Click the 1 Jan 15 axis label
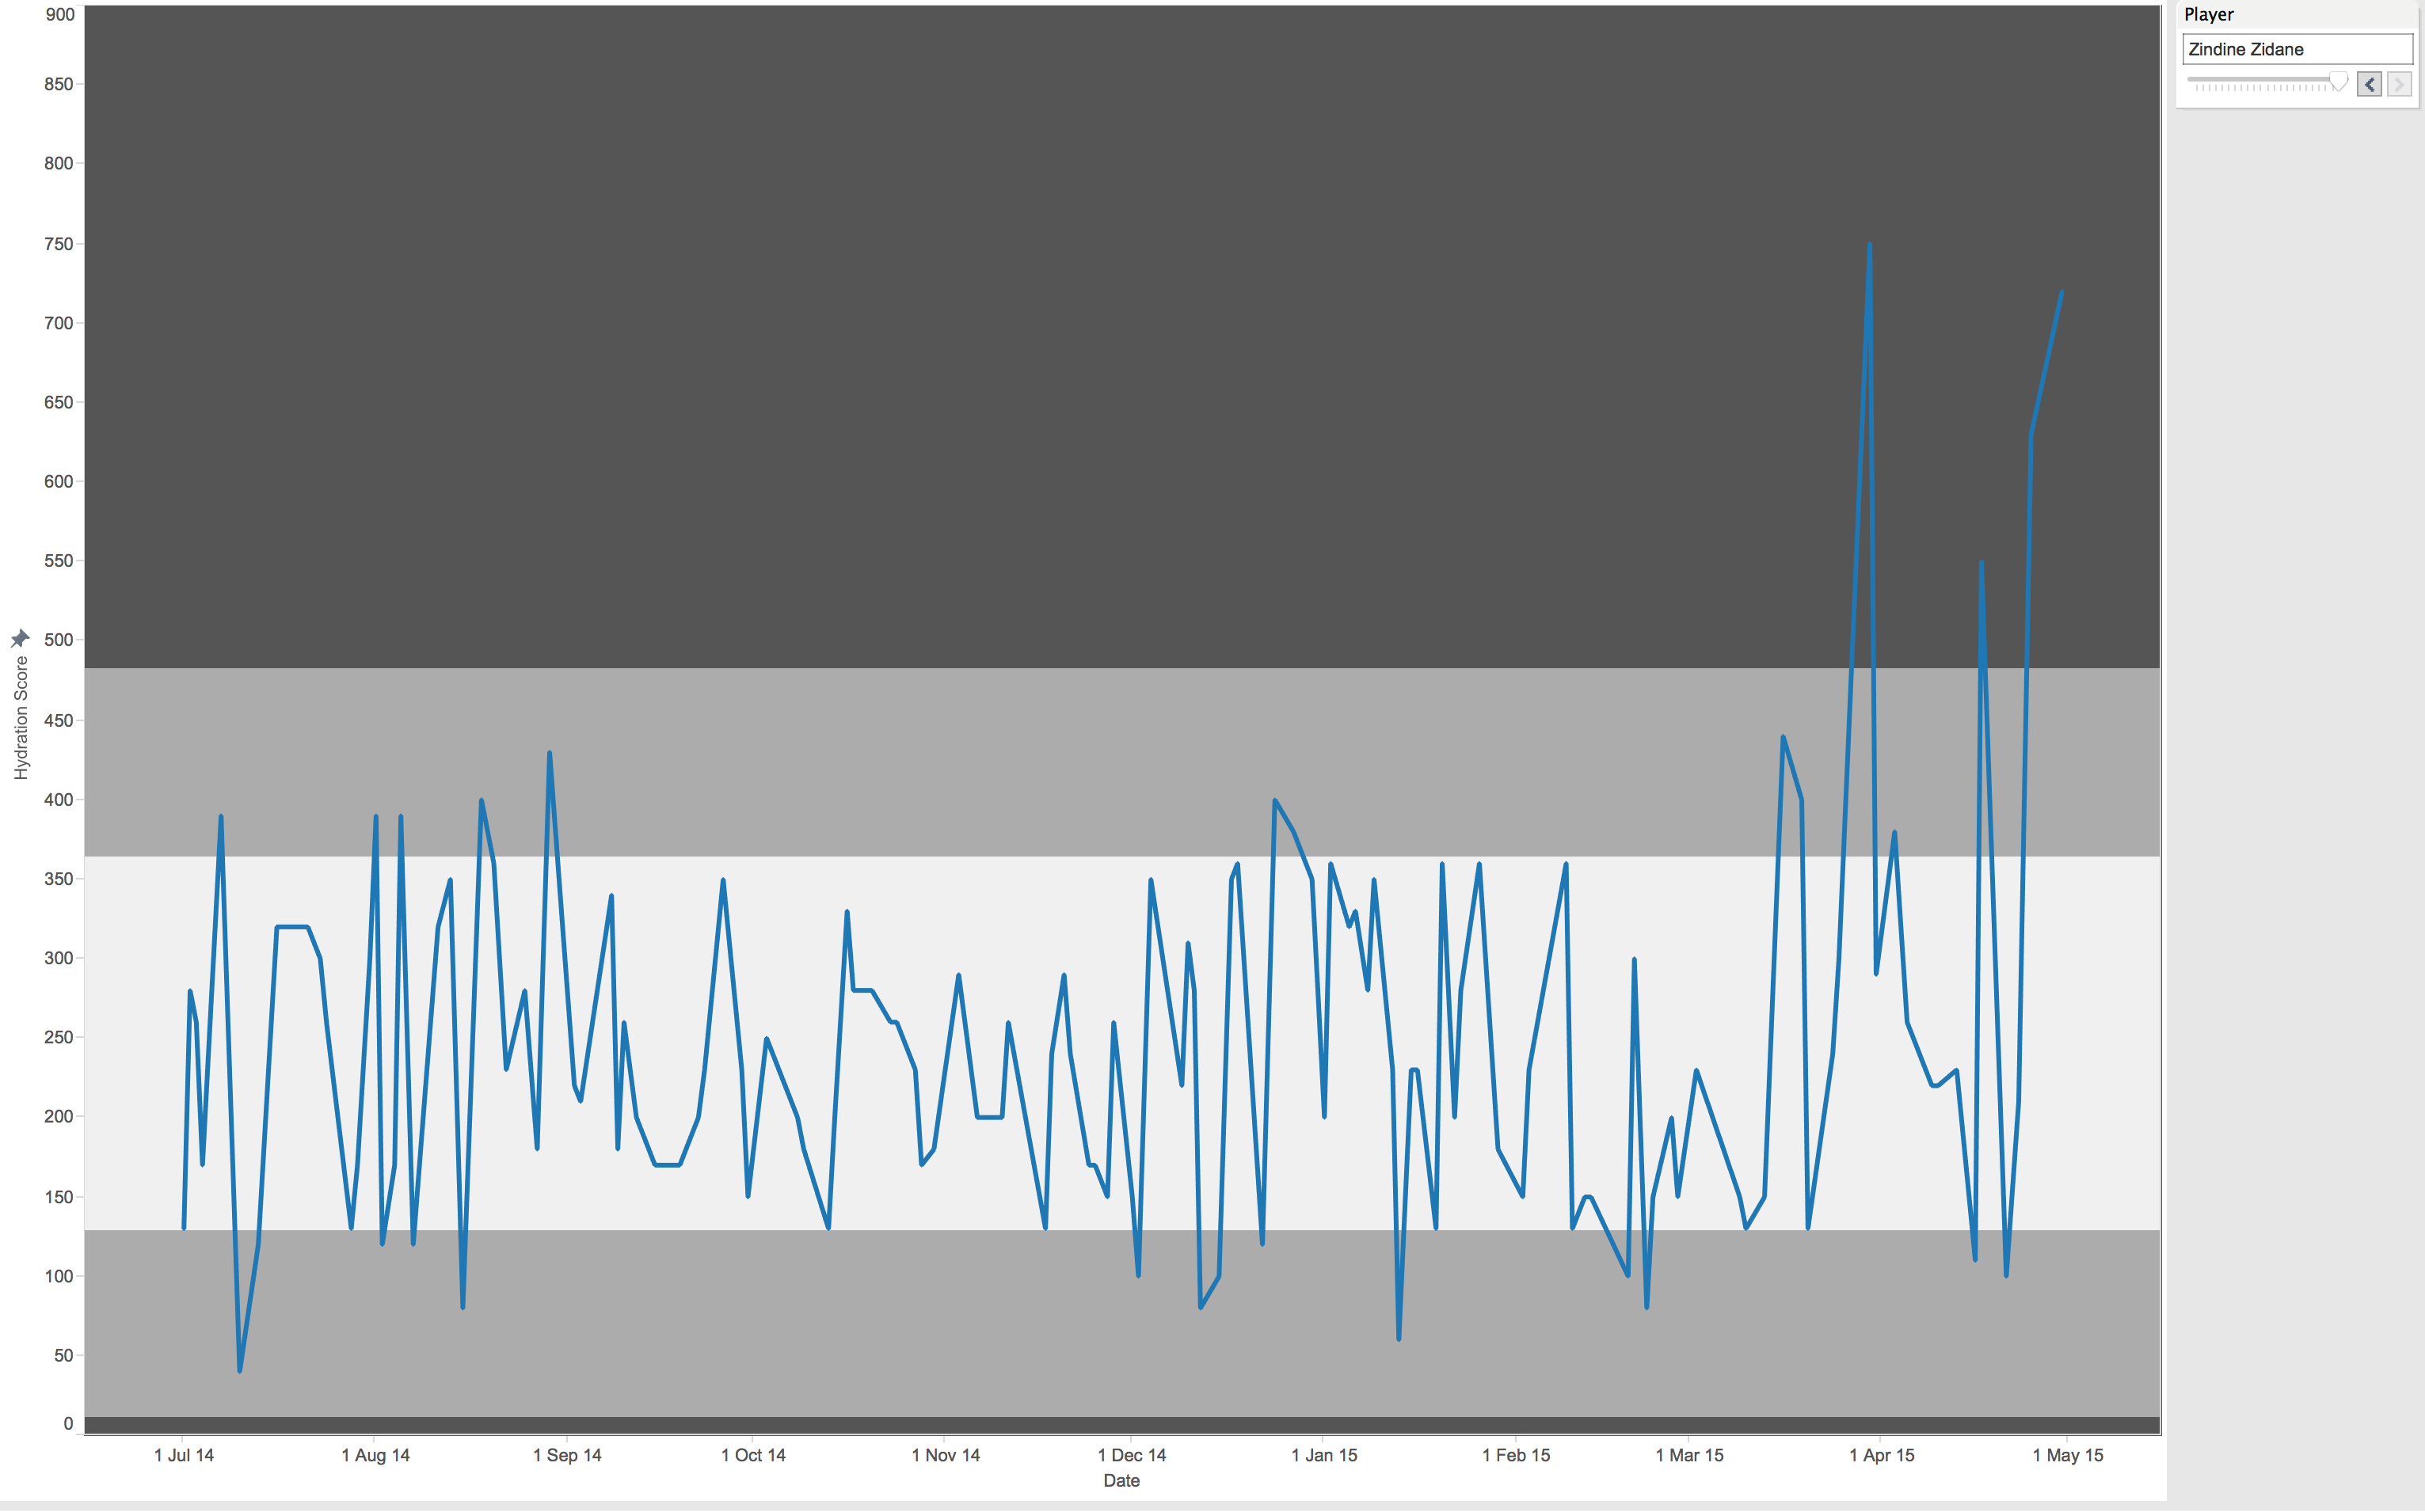The width and height of the screenshot is (2425, 1512). pos(1323,1455)
